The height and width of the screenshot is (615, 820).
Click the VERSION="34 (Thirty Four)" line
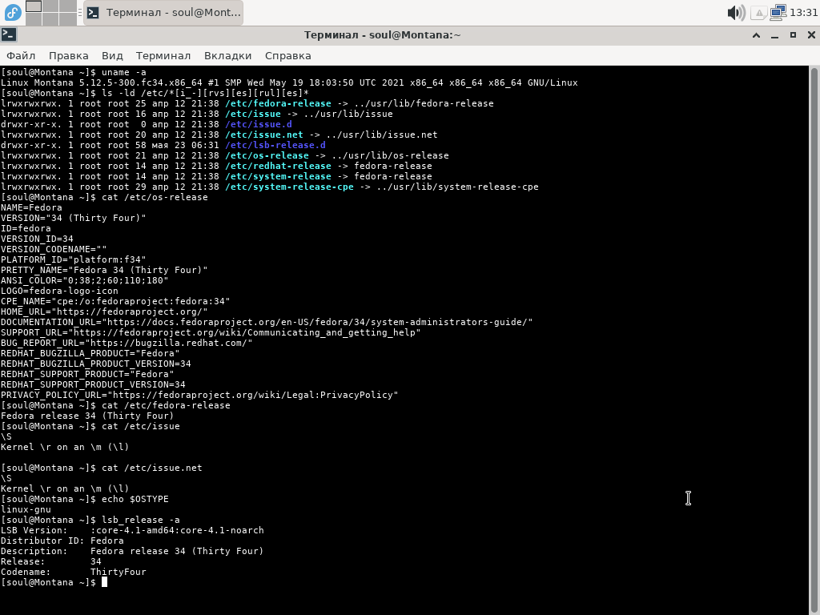tap(73, 218)
